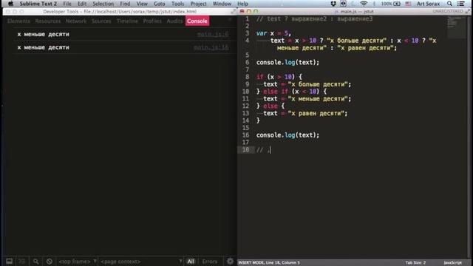Viewport: 473px width, 266px height.
Task: Switch to the Audits tab in DevTools
Action: point(174,21)
